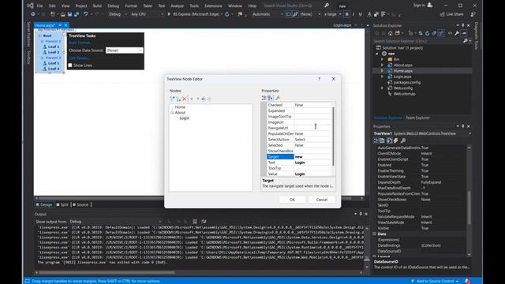Select Login node in Node Editor
Image resolution: width=505 pixels, height=284 pixels.
click(x=184, y=118)
